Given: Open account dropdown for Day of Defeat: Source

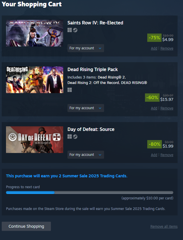Looking at the screenshot, I should (86, 155).
